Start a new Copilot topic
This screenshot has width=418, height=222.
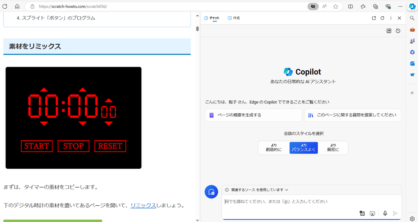211,192
